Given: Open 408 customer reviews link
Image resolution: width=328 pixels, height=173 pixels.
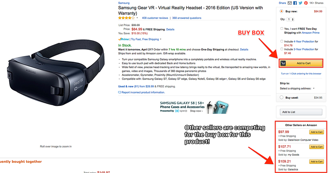Looking at the screenshot, I should (155, 18).
